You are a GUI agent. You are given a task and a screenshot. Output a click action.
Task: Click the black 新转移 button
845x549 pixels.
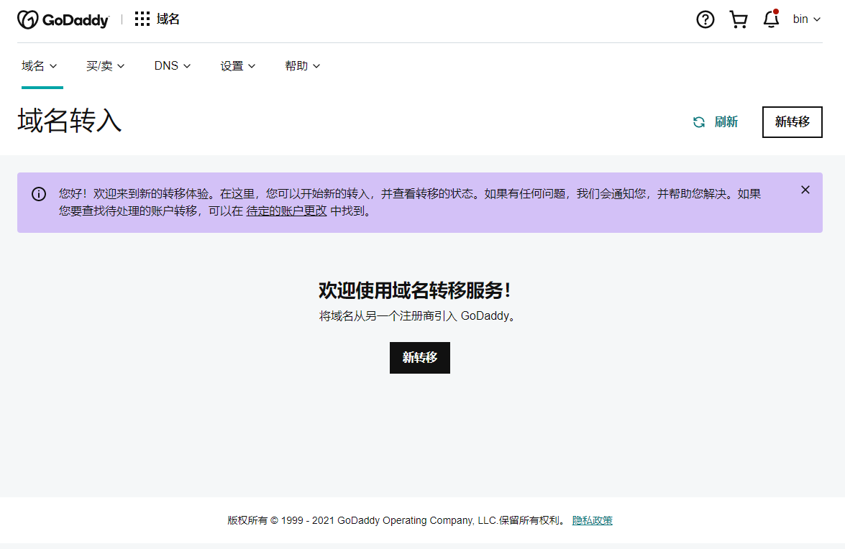click(420, 357)
